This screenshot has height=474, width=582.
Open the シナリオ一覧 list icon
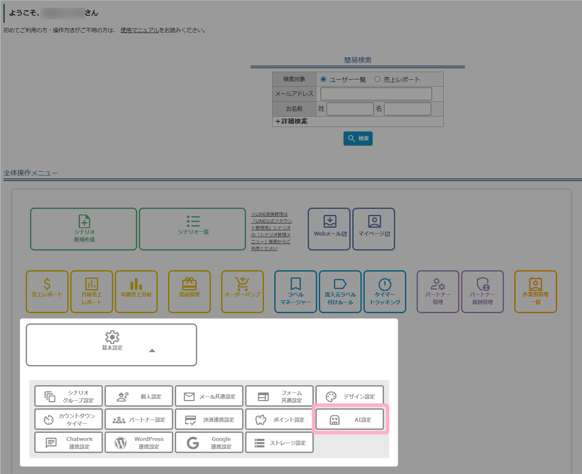[193, 221]
